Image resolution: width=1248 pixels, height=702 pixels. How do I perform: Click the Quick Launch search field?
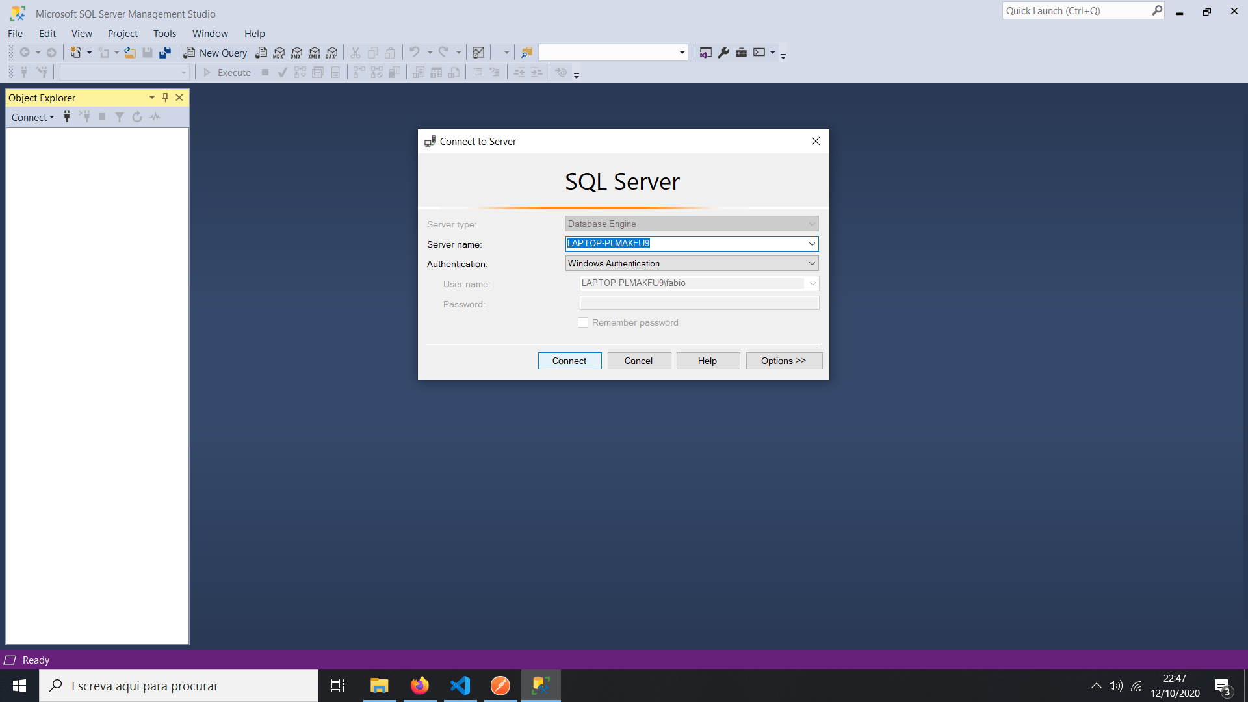click(1076, 11)
